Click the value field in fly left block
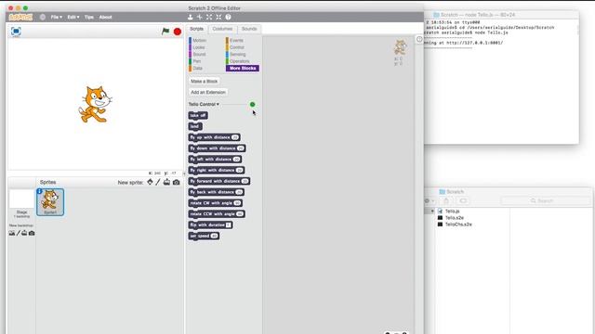 click(x=236, y=160)
